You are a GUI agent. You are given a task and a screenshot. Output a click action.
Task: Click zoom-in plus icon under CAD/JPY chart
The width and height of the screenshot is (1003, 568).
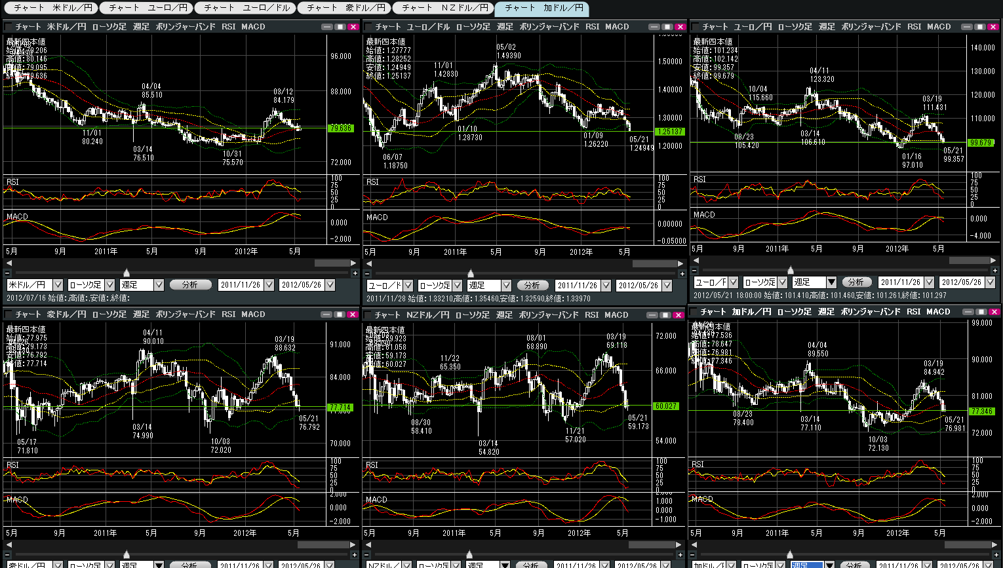tap(995, 554)
